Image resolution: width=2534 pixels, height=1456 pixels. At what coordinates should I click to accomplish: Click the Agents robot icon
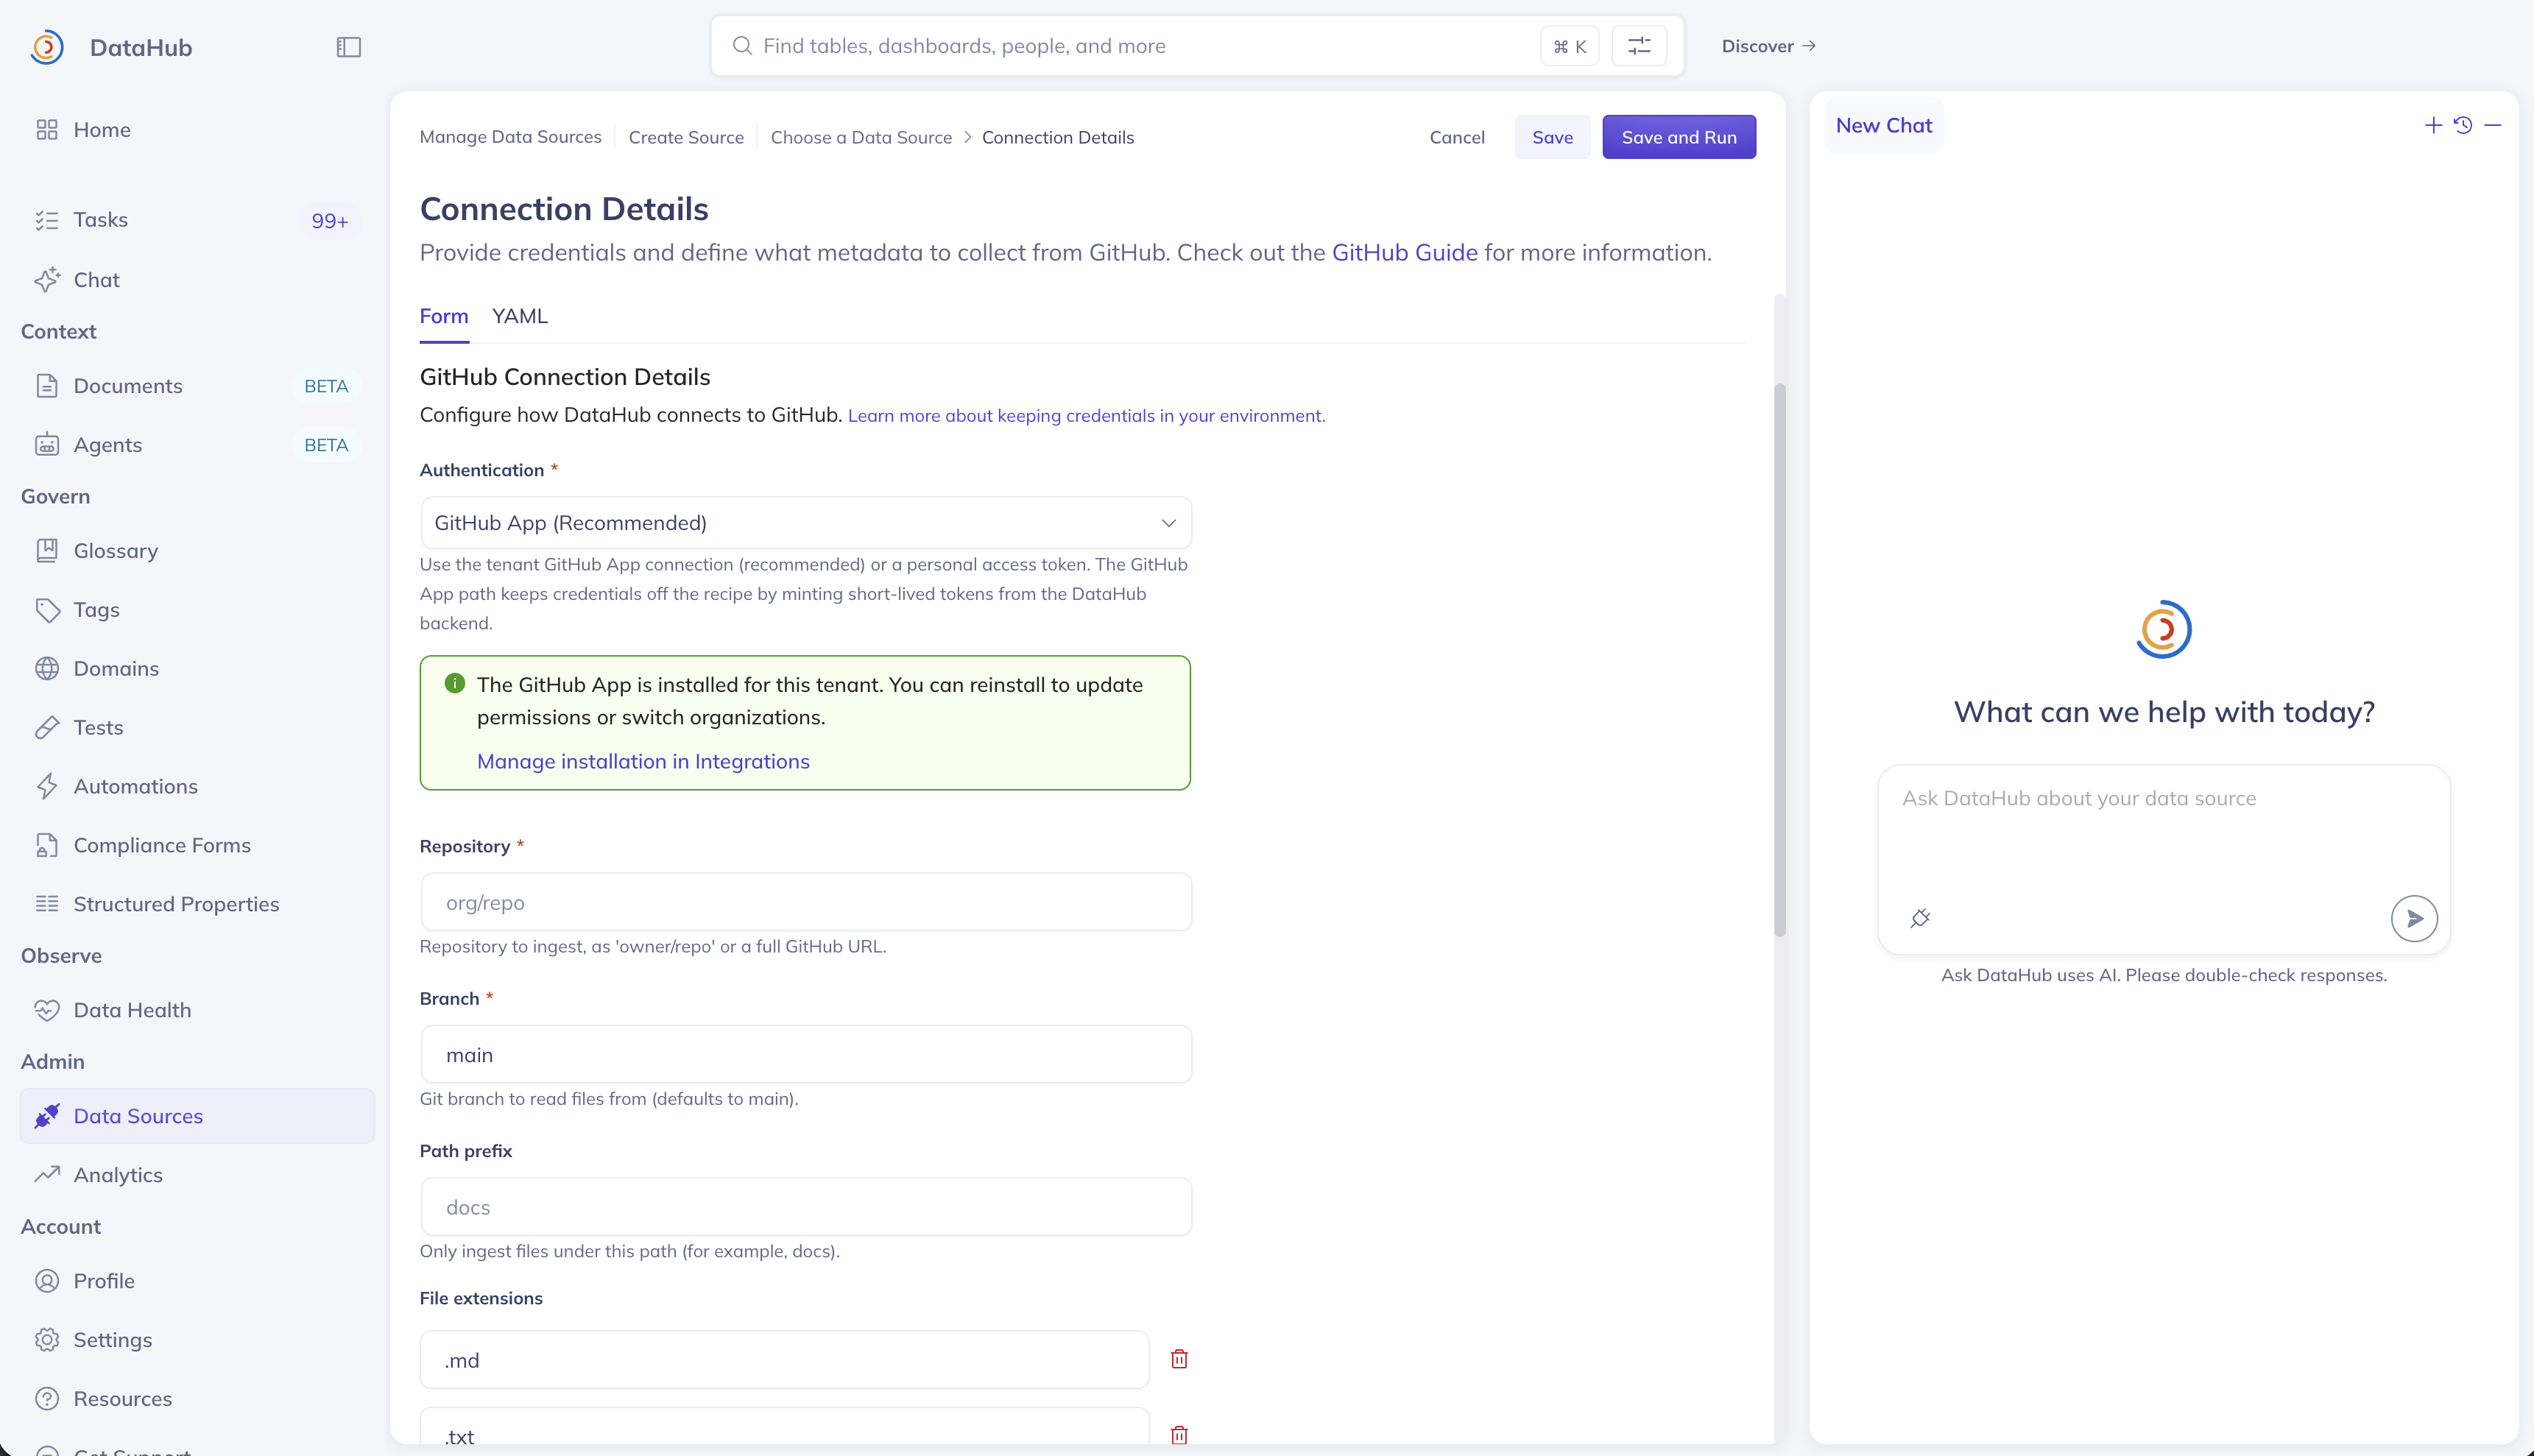tap(47, 445)
